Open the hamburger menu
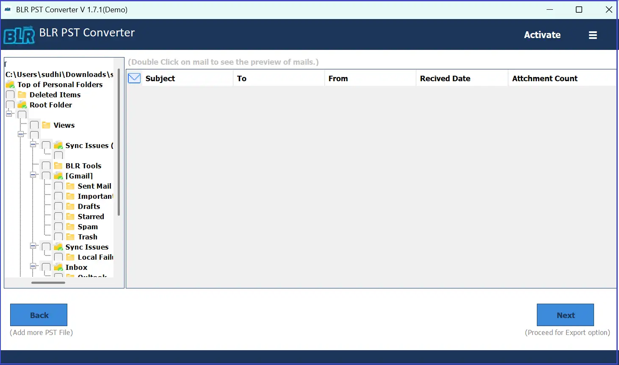Viewport: 619px width, 365px height. 593,35
